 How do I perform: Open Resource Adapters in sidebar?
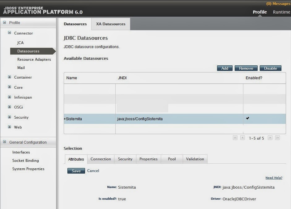[x=34, y=59]
